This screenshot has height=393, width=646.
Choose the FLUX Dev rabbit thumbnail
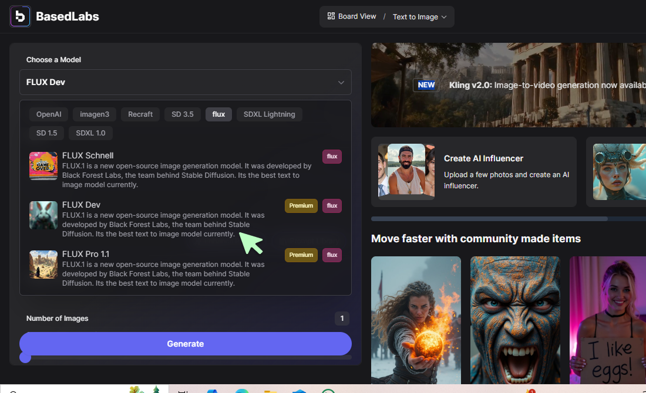coord(43,215)
